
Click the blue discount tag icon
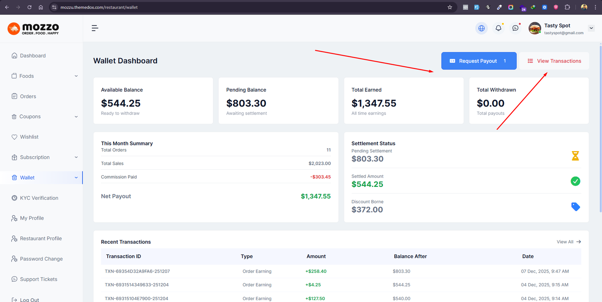tap(575, 206)
